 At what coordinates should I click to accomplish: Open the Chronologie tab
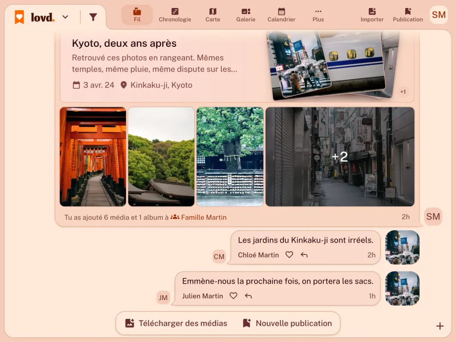(175, 15)
